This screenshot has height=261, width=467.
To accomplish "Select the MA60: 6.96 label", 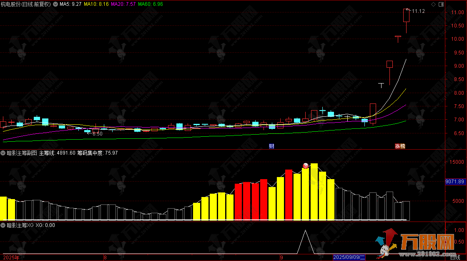I will [x=151, y=4].
